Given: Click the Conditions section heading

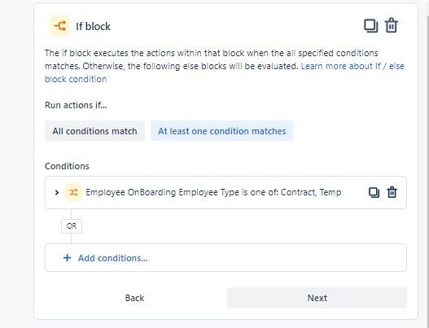Looking at the screenshot, I should coord(67,166).
